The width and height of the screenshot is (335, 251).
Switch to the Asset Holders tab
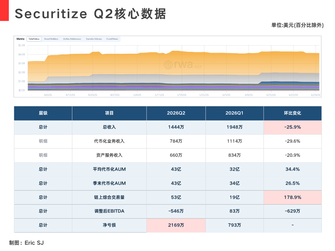[x=51, y=39]
